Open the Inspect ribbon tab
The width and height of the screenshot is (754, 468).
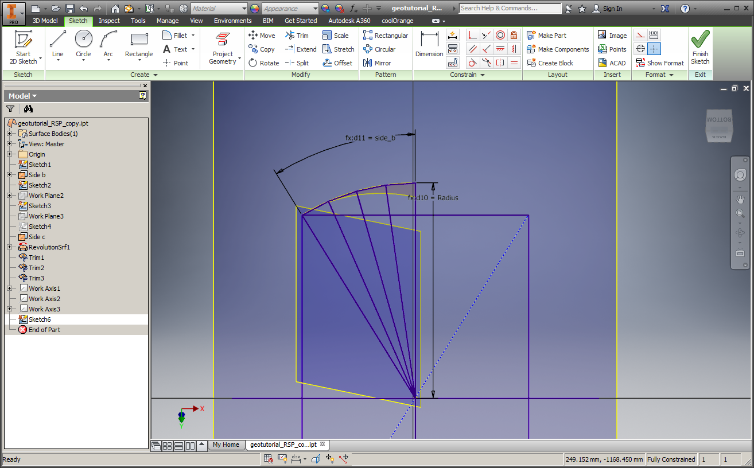pyautogui.click(x=109, y=21)
